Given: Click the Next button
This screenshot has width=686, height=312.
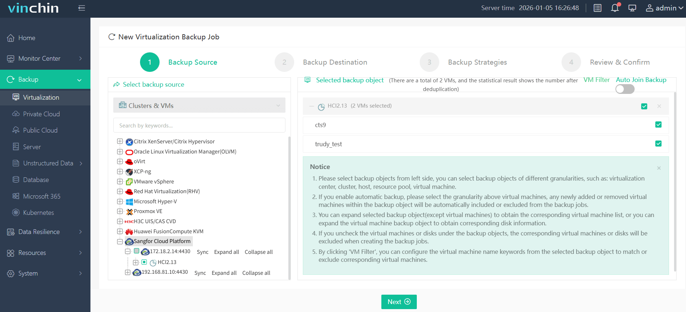Looking at the screenshot, I should (x=399, y=302).
